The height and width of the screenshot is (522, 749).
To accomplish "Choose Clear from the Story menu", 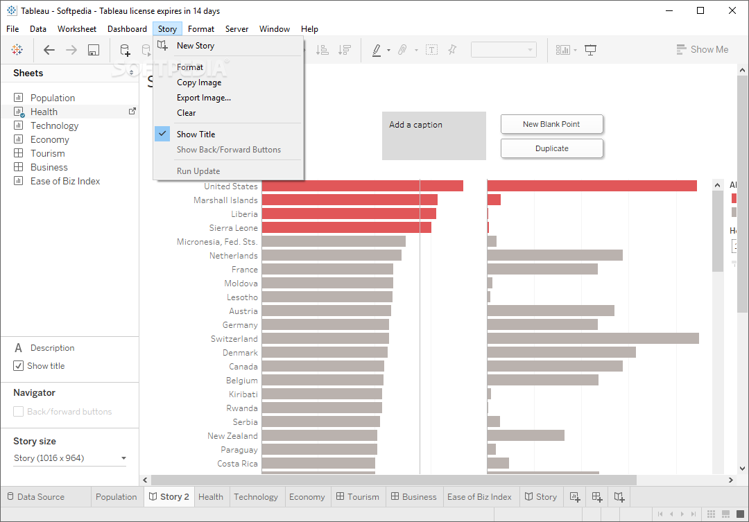I will (x=228, y=113).
